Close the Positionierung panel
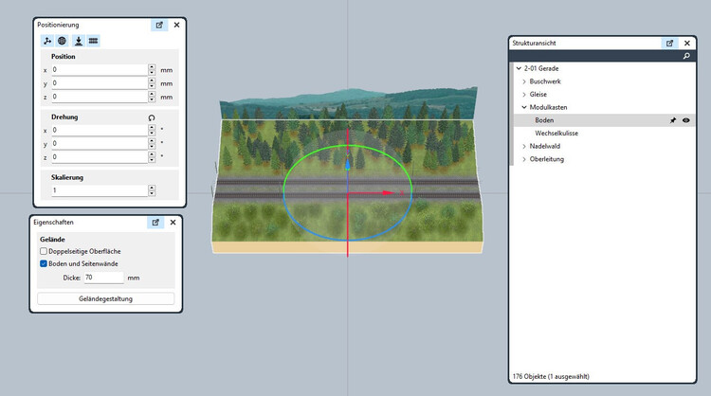The image size is (711, 396). (x=177, y=25)
